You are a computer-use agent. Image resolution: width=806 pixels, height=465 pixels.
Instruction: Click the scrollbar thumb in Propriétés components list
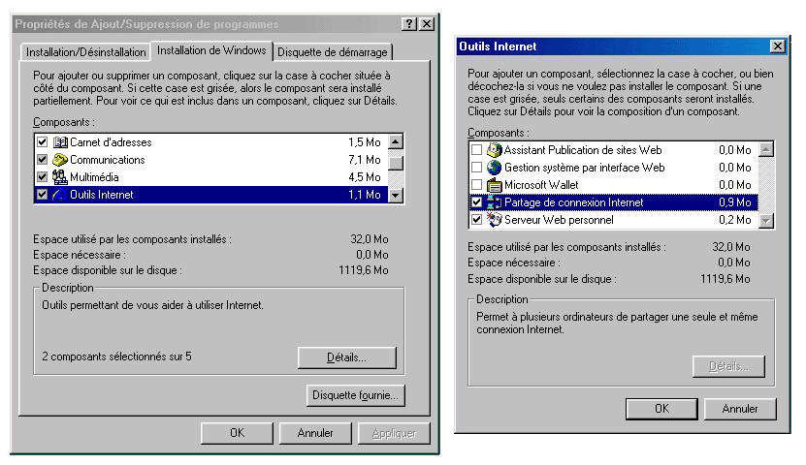[x=396, y=163]
